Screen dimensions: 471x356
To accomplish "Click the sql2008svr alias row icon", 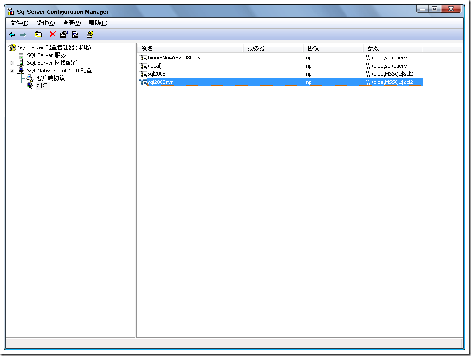I will pyautogui.click(x=143, y=82).
